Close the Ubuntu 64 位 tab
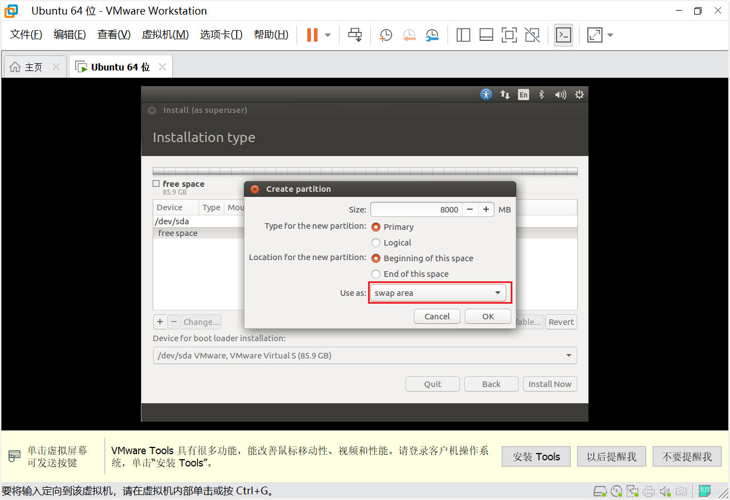The image size is (730, 500). 162,67
